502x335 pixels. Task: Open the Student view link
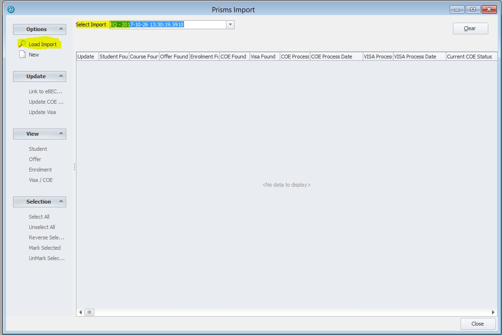38,149
